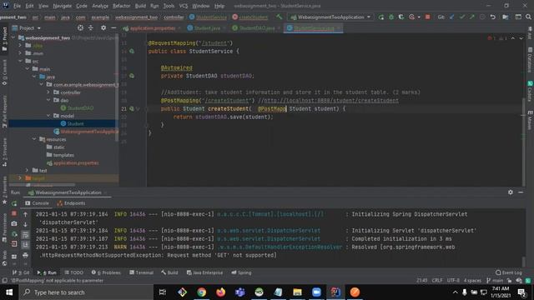The image size is (534, 300).
Task: Print console output with printer icon
Action: pos(26,255)
